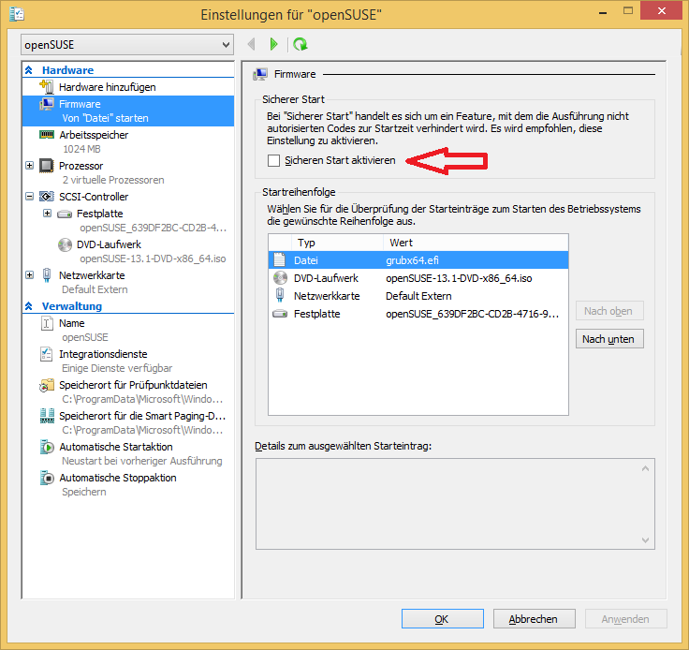The width and height of the screenshot is (689, 650).
Task: Click the back navigation arrow icon
Action: [251, 44]
